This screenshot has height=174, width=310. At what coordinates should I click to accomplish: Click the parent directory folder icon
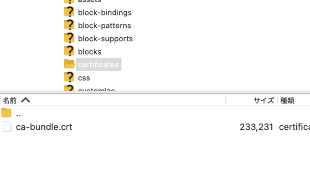click(6, 113)
